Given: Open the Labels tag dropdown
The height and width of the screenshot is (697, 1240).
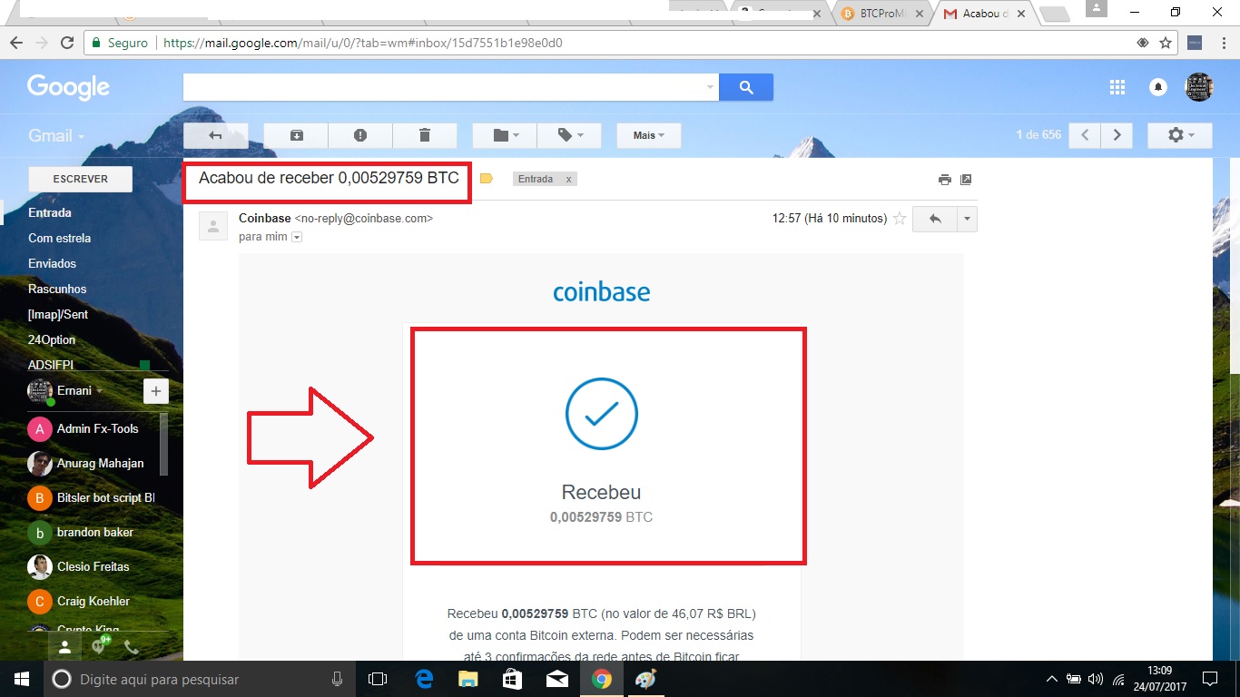Looking at the screenshot, I should (x=569, y=135).
